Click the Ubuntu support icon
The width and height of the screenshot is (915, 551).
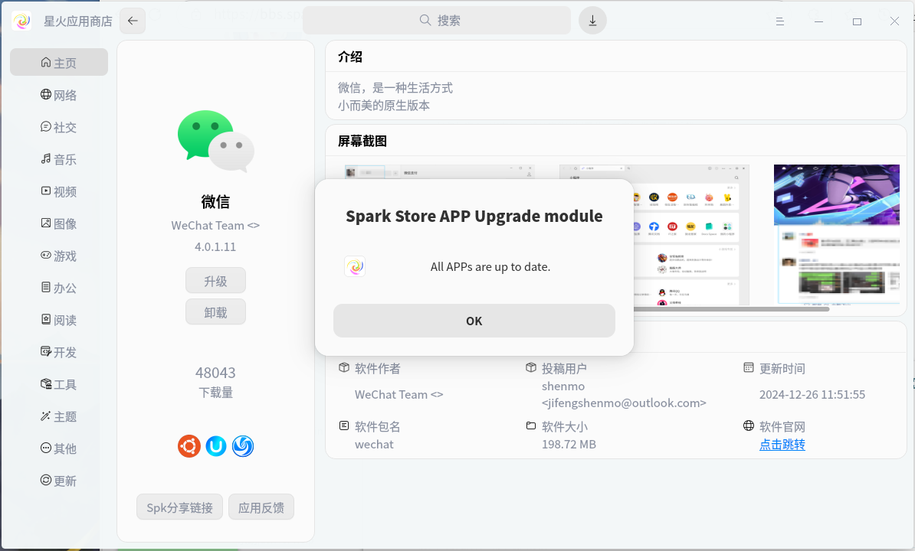click(189, 446)
